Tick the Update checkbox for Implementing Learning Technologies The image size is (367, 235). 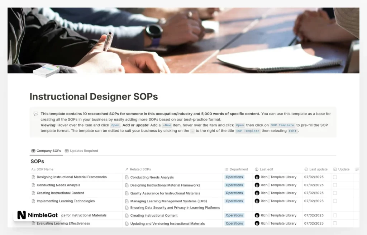point(335,201)
